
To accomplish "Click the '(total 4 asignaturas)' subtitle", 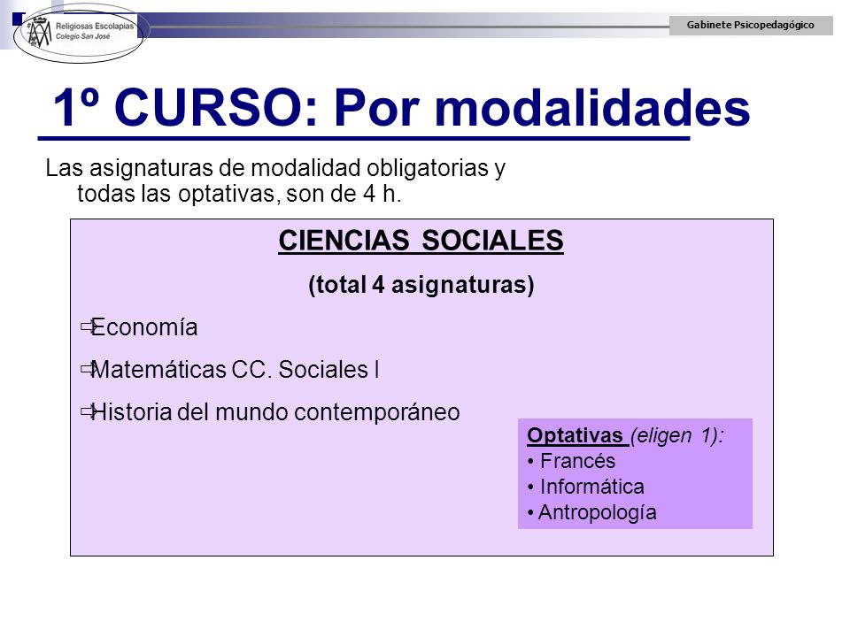I will coord(421,284).
